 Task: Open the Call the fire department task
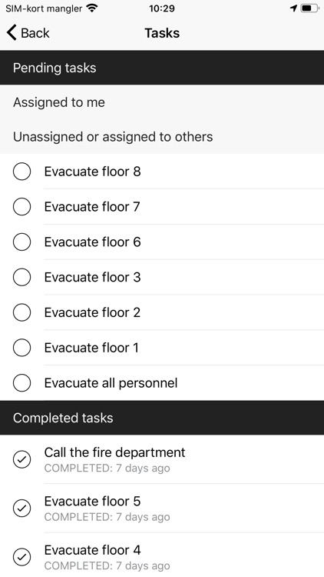(114, 452)
